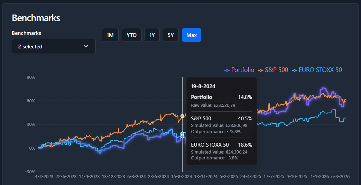
Task: Set the chart period to 1Y
Action: coord(152,35)
